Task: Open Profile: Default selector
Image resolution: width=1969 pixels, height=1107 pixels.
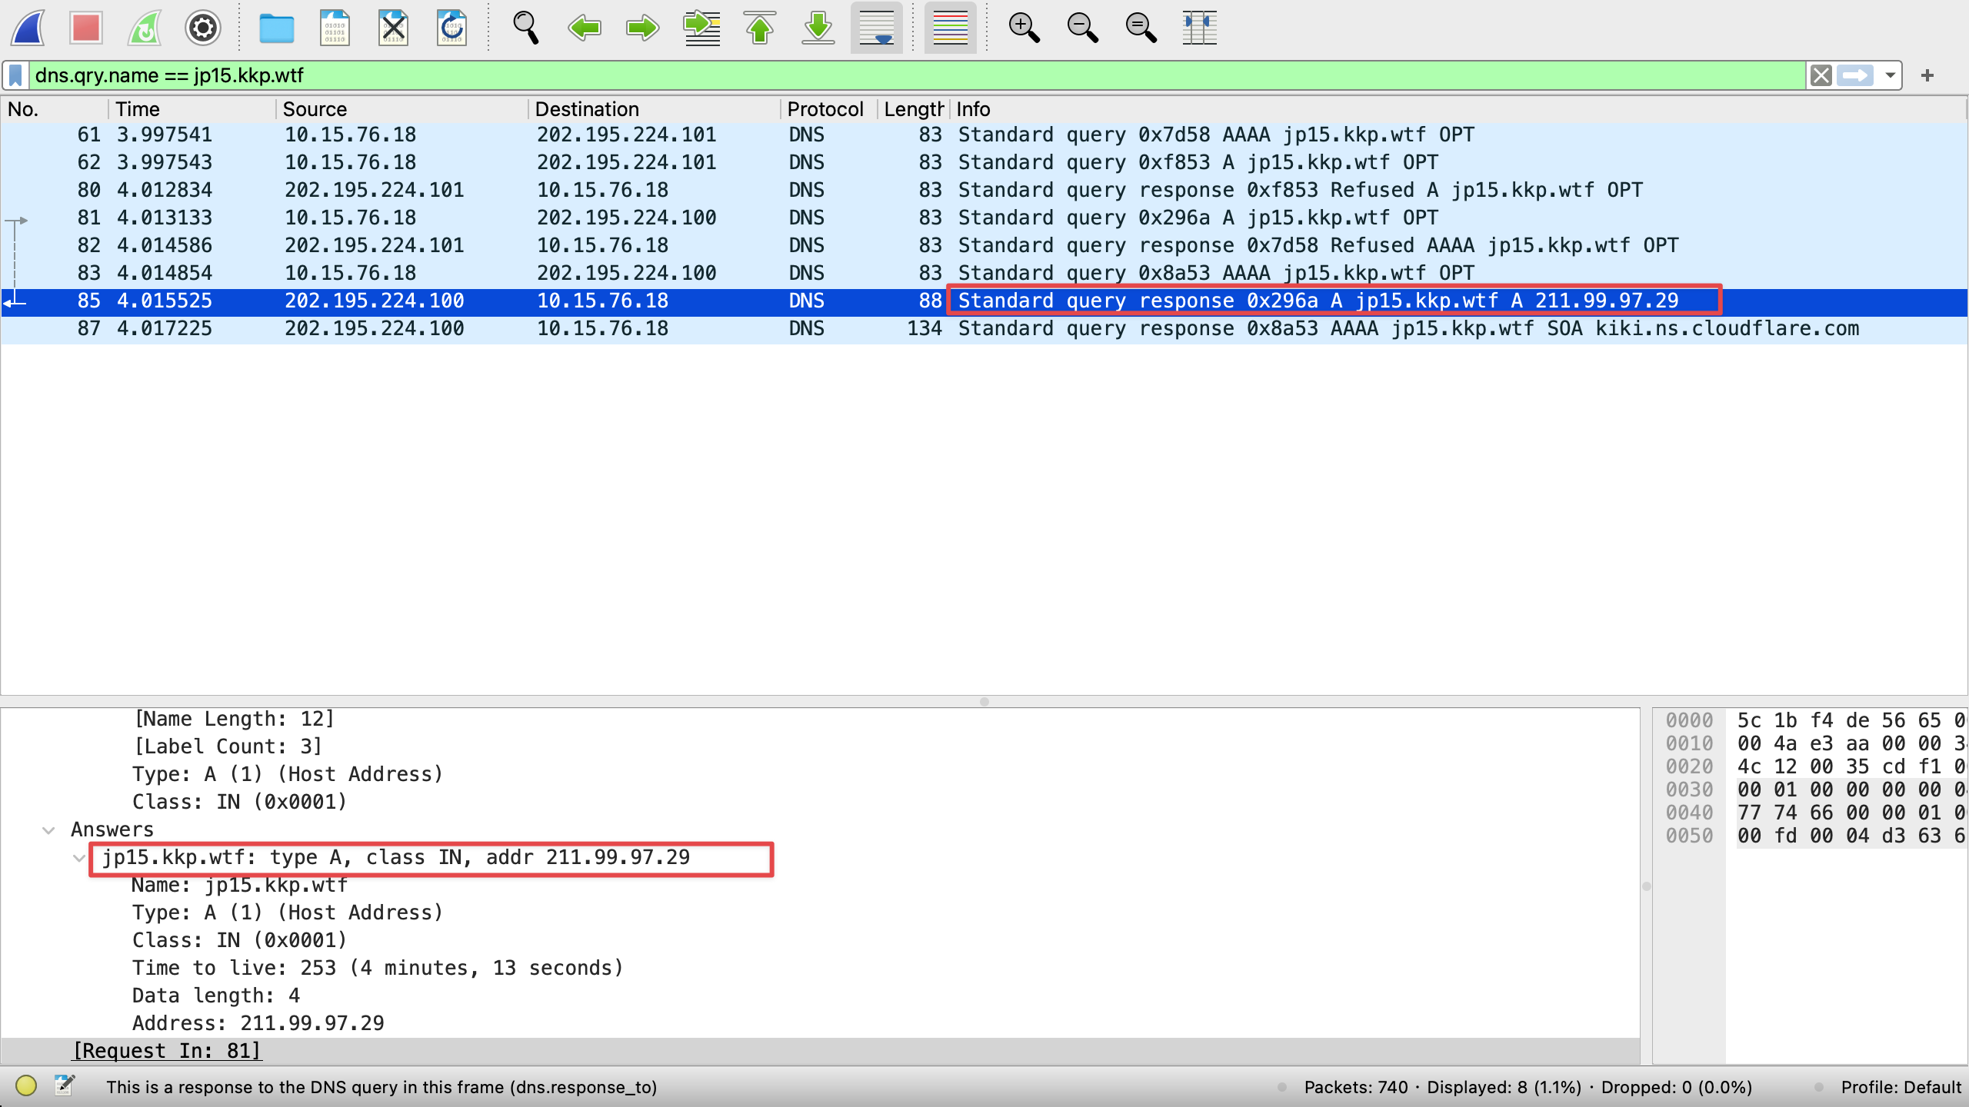Action: [x=1901, y=1087]
